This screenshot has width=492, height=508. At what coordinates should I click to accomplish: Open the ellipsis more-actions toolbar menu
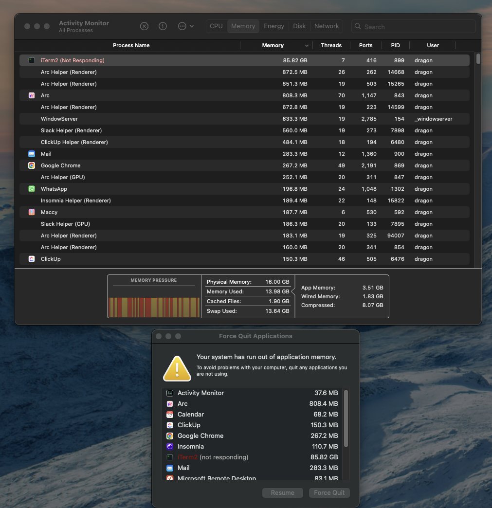pyautogui.click(x=186, y=26)
